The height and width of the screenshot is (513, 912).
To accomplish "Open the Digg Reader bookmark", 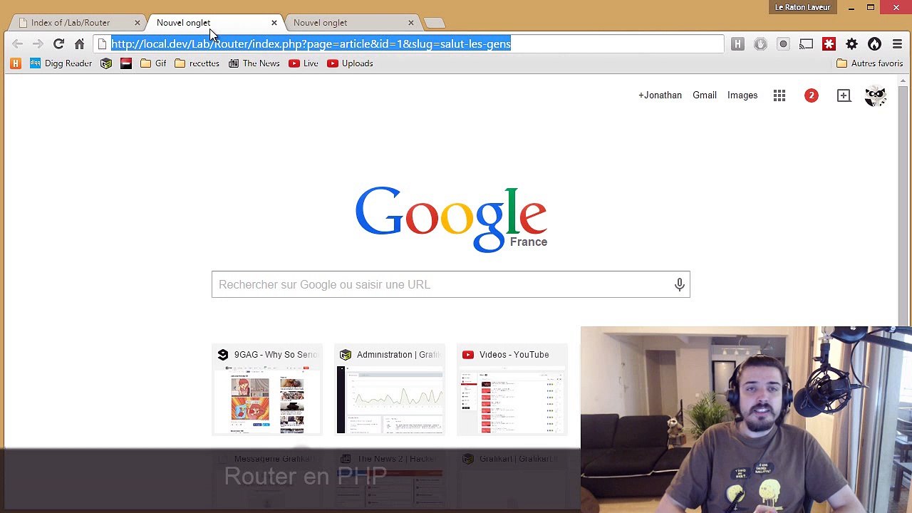I will [61, 63].
